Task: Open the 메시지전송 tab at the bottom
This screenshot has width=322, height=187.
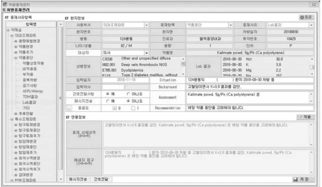Action: click(x=78, y=179)
